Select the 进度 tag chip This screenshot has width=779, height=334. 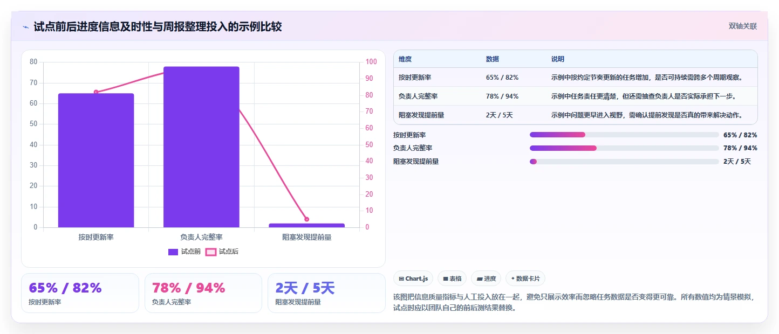point(486,279)
